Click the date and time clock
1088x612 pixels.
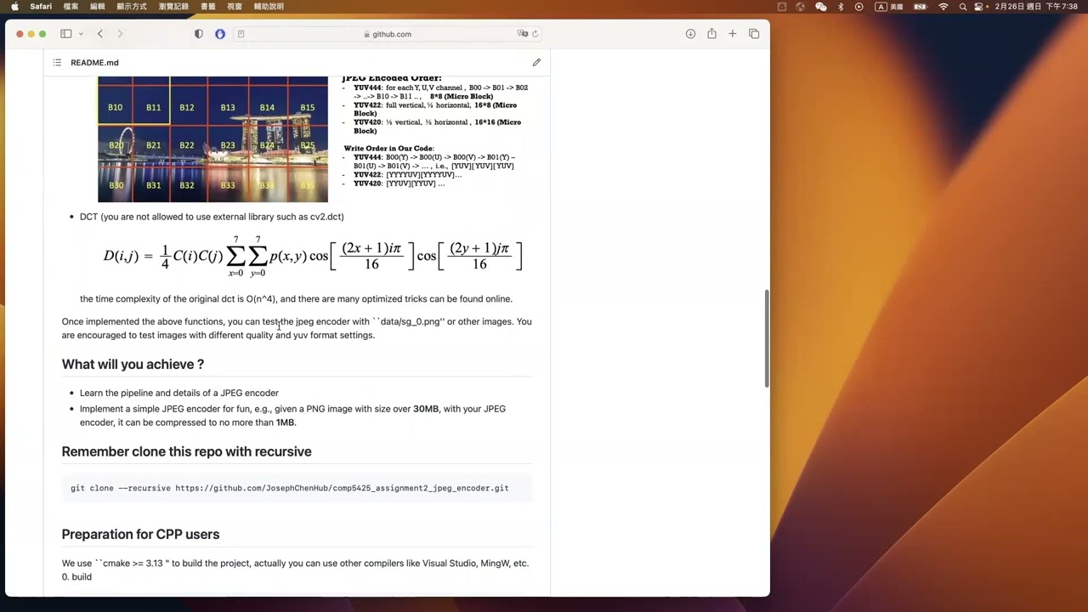1036,7
